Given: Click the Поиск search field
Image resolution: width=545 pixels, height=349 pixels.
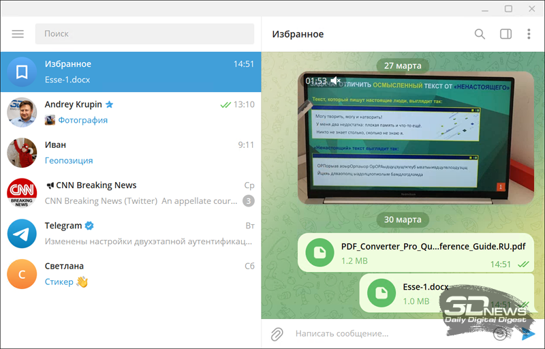Looking at the screenshot, I should tap(144, 33).
